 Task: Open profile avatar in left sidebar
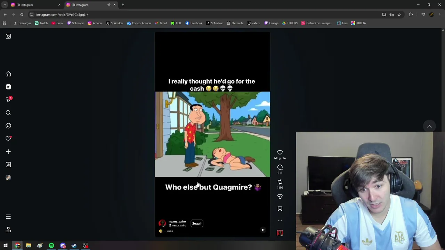tap(8, 177)
